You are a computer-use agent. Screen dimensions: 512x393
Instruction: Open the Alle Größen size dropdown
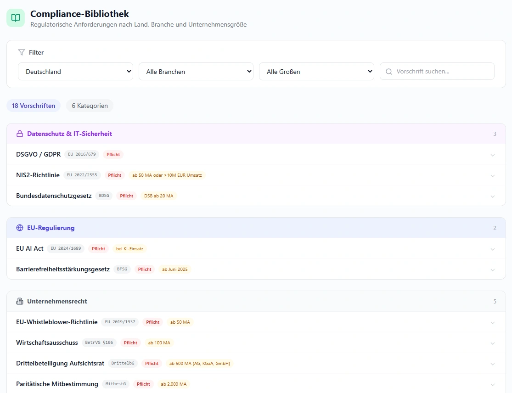pyautogui.click(x=316, y=72)
